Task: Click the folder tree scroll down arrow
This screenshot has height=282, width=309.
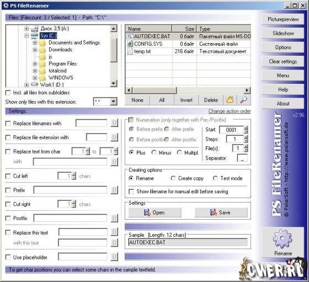Action: click(113, 83)
